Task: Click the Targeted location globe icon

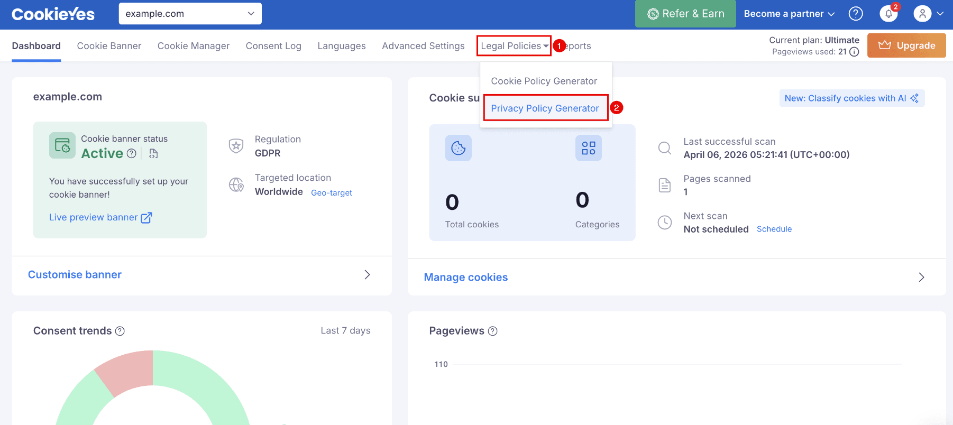Action: point(236,184)
